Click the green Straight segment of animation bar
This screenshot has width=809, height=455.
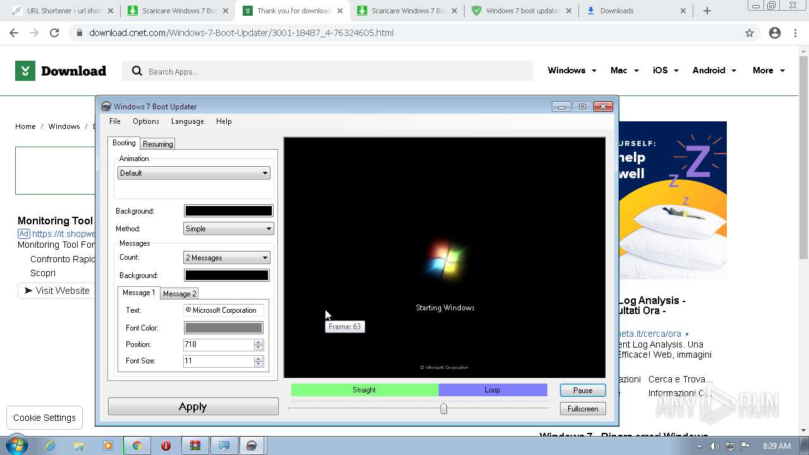coord(365,390)
